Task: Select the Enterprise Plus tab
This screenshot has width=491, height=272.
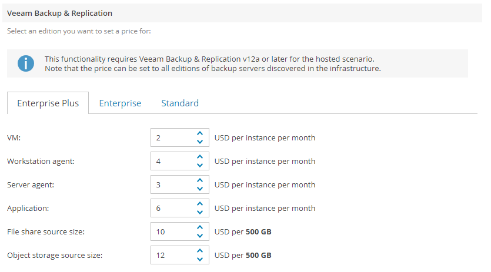Action: (x=48, y=103)
